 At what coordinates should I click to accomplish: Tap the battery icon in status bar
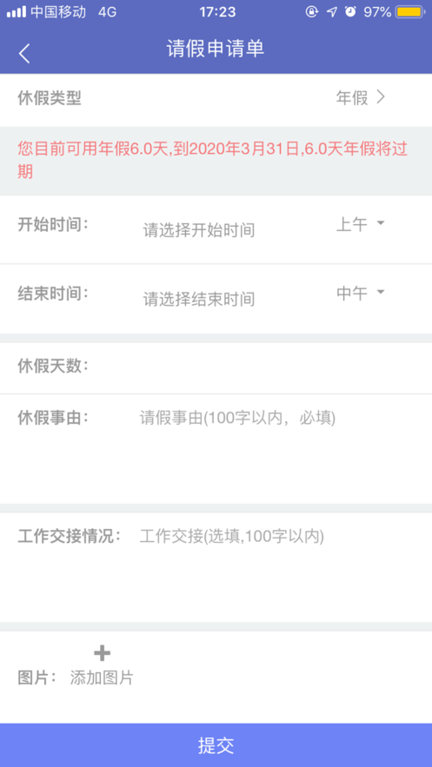[410, 12]
